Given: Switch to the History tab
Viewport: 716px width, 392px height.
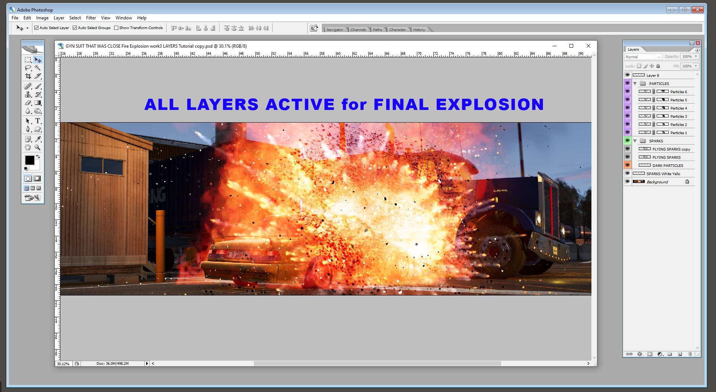Looking at the screenshot, I should (x=419, y=30).
